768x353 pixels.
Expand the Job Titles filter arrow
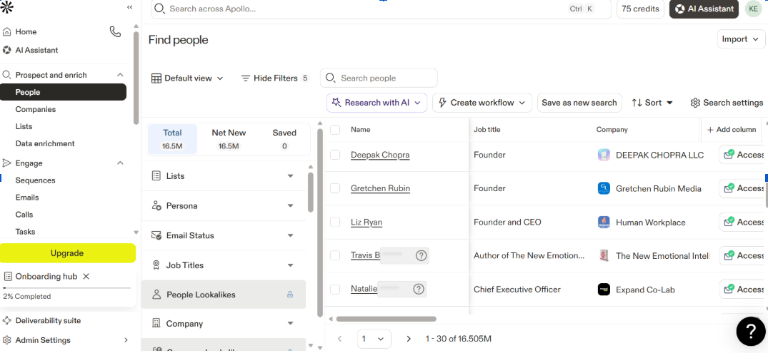291,265
